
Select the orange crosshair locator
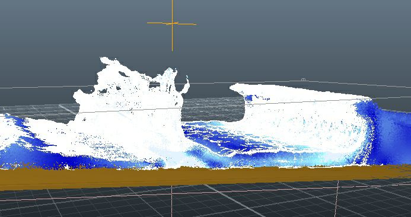[x=172, y=24]
